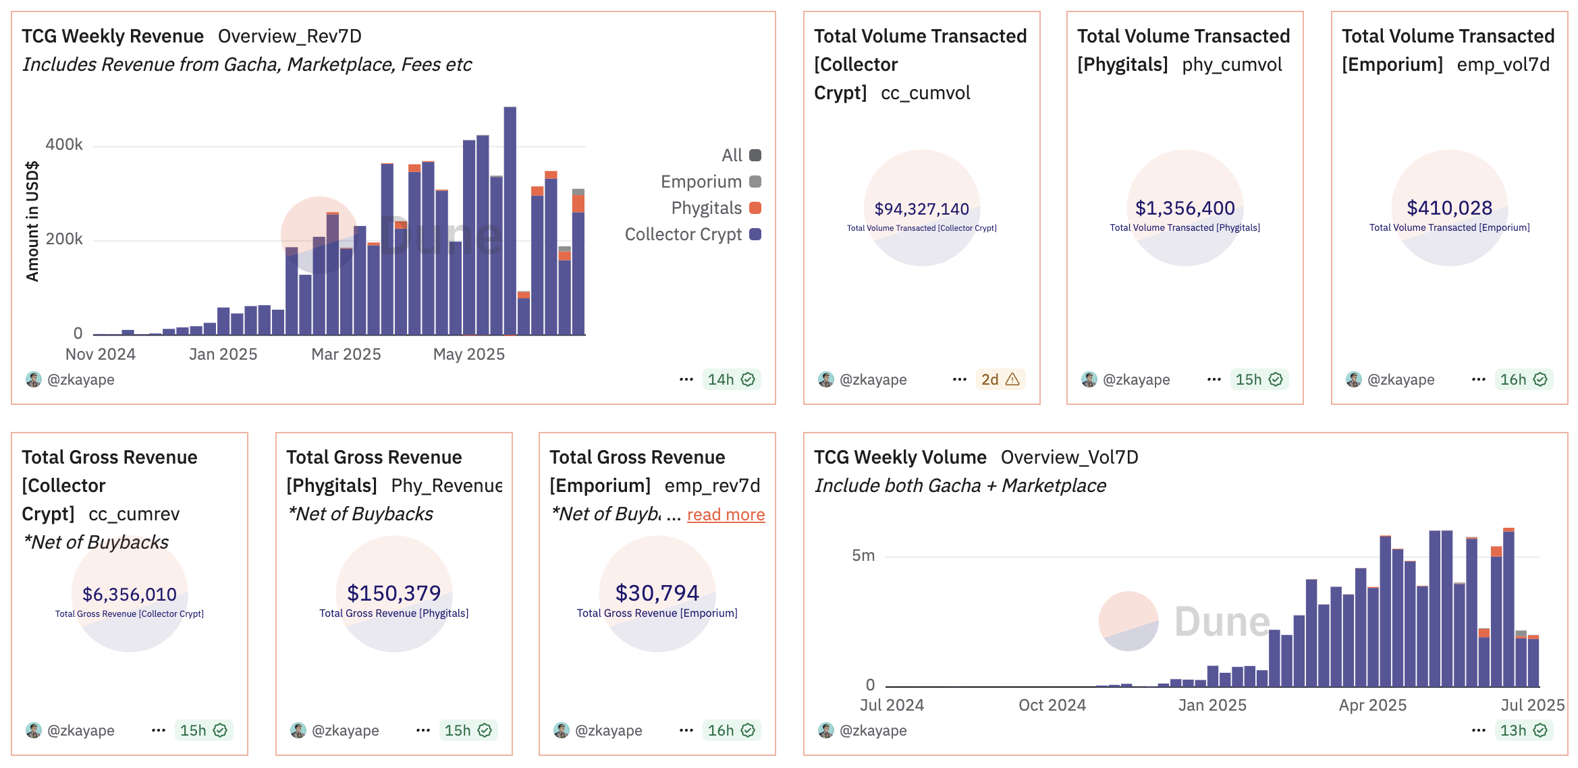Click 13h refresh badge on Weekly Volume chart
The image size is (1578, 768).
click(1523, 730)
